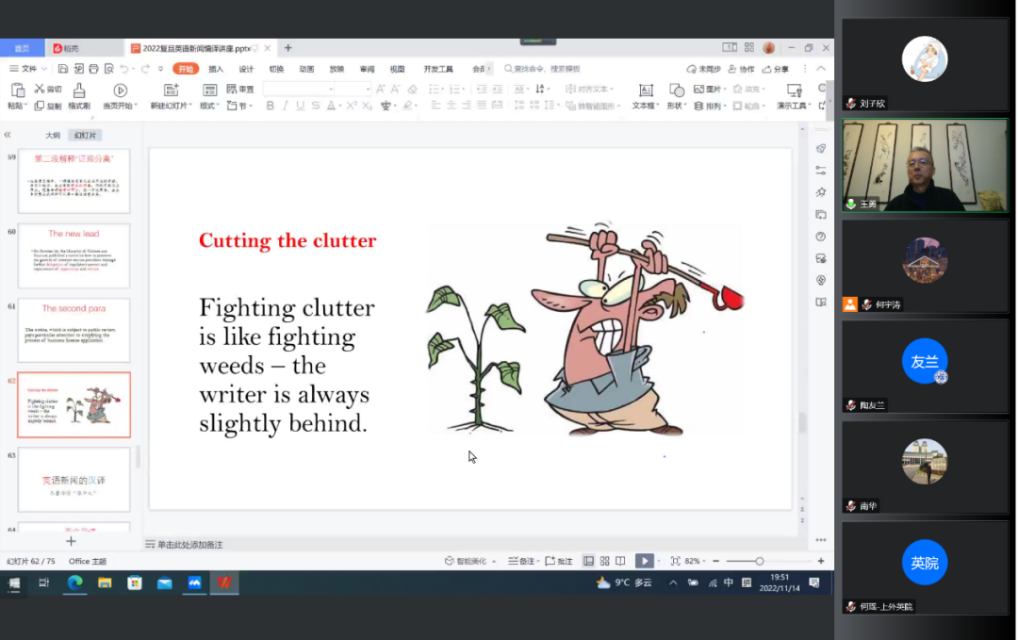This screenshot has width=1018, height=640.
Task: Switch to slide sorter view icon
Action: [x=605, y=561]
